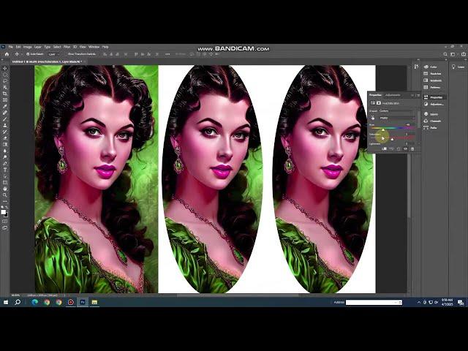Select the Hand tool
Image resolution: width=468 pixels, height=351 pixels.
[x=5, y=189]
